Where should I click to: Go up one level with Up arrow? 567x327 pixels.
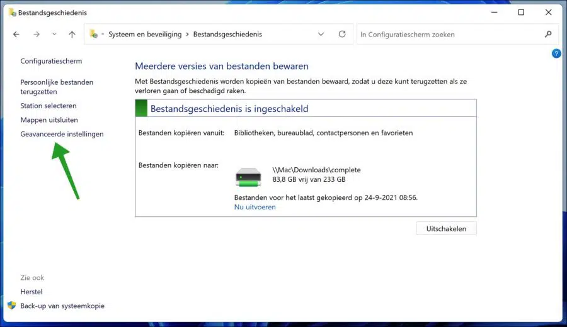pyautogui.click(x=72, y=35)
